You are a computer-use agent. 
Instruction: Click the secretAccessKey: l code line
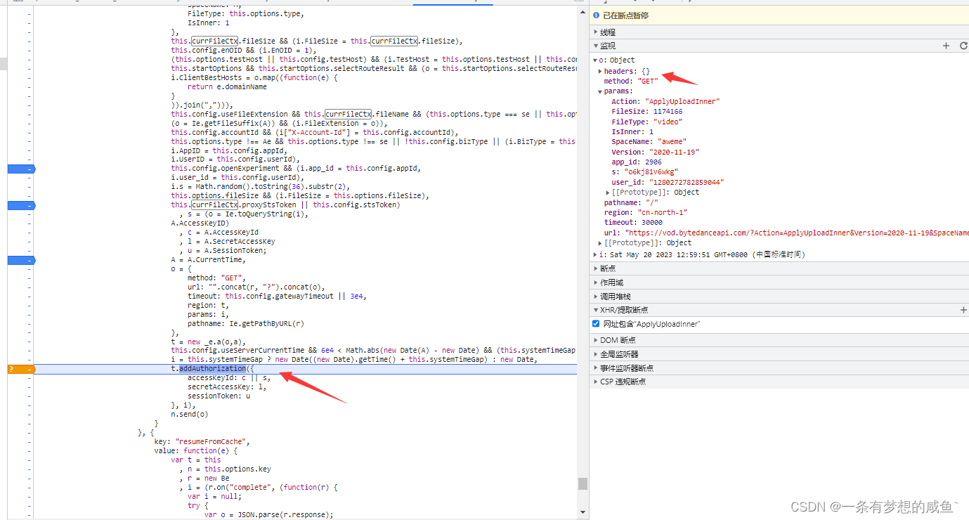click(x=227, y=386)
